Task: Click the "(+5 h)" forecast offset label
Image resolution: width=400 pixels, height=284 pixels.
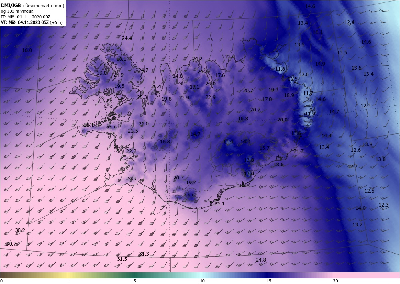Action: [56, 22]
